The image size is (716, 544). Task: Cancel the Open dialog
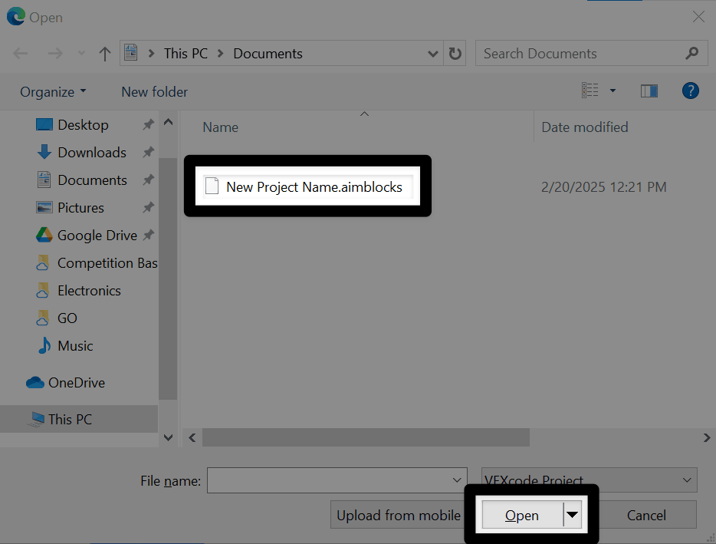point(646,515)
